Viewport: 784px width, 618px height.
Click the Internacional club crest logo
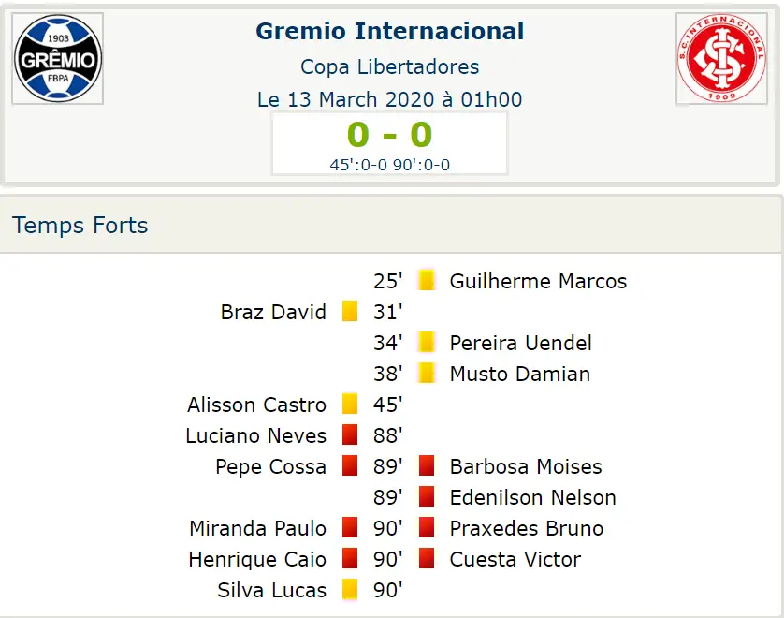pos(721,59)
